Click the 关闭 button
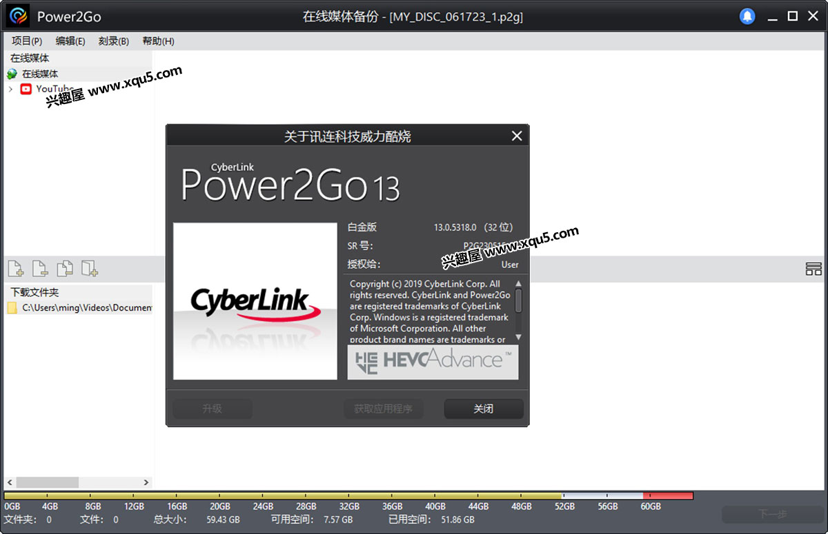The width and height of the screenshot is (828, 534). pos(484,409)
